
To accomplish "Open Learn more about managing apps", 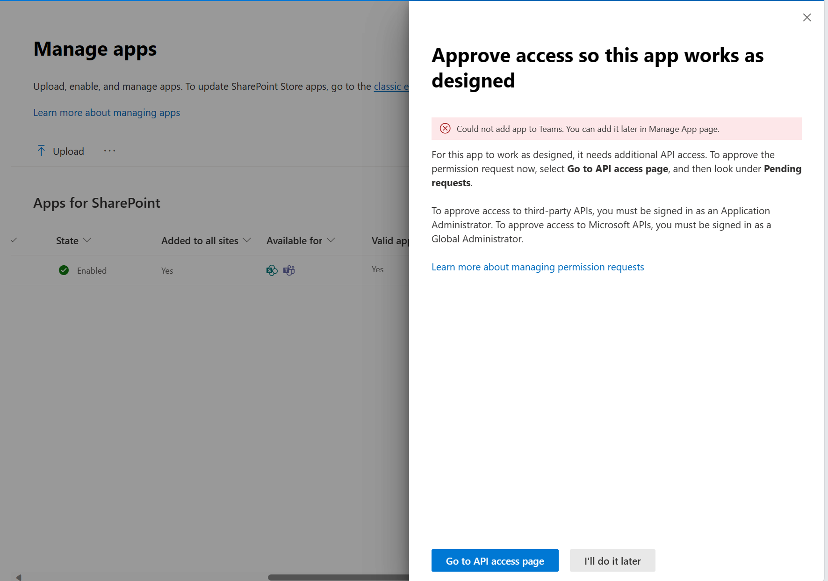I will tap(107, 112).
